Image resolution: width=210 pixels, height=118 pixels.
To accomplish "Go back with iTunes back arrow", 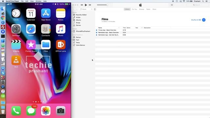I will [x=74, y=9].
